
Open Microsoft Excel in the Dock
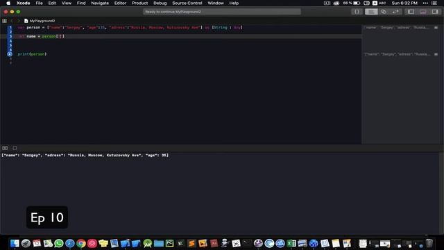(291, 243)
